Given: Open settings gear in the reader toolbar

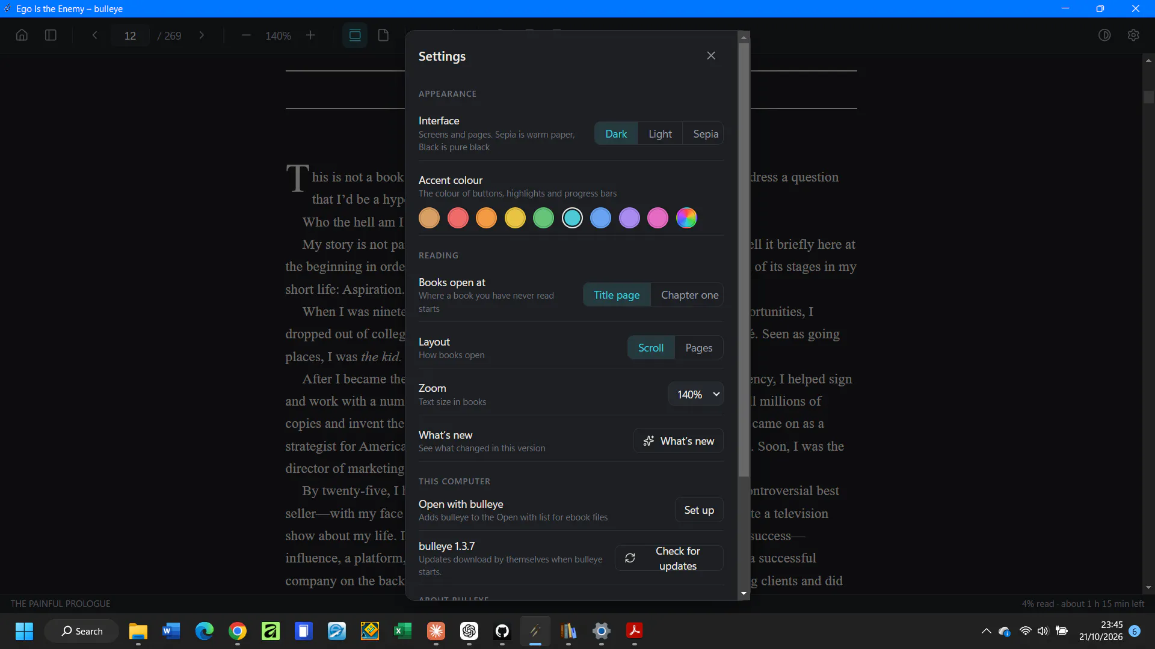Looking at the screenshot, I should (1133, 35).
